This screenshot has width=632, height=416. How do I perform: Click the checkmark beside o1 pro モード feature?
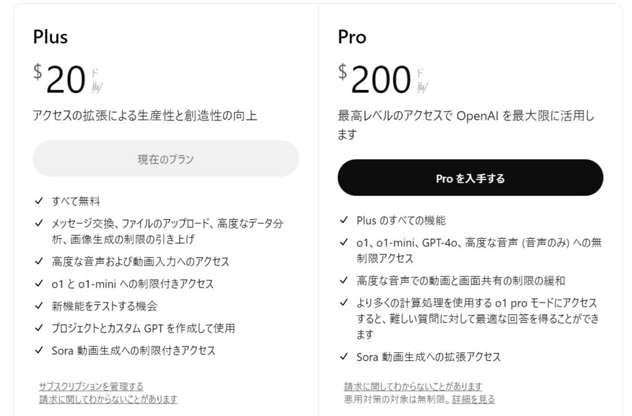(x=344, y=303)
